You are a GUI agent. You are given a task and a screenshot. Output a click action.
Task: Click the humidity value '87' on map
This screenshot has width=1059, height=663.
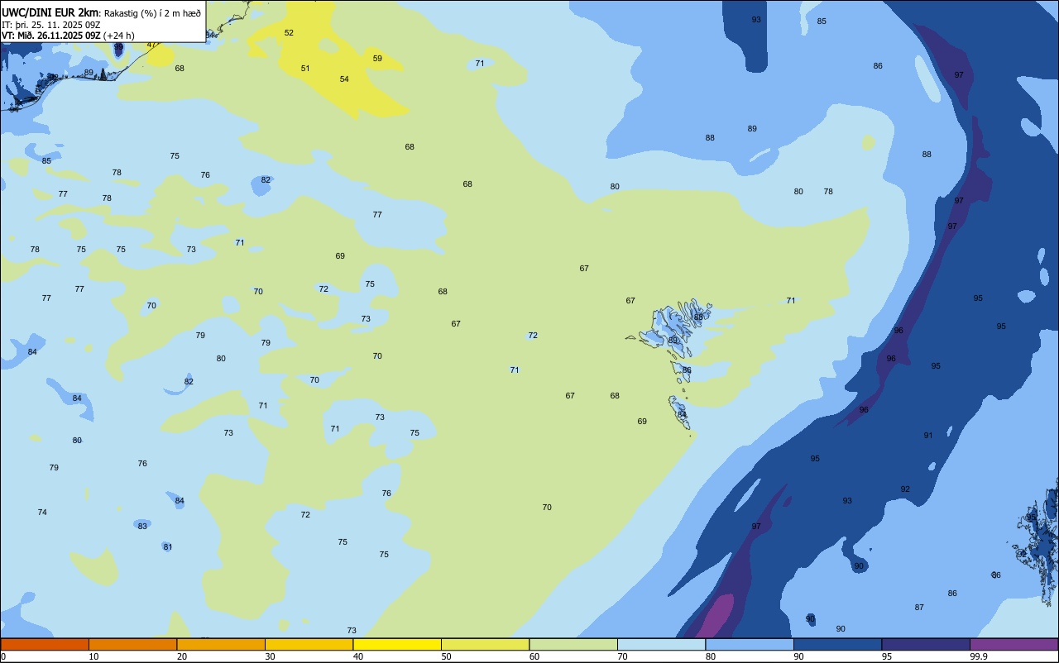pos(919,608)
